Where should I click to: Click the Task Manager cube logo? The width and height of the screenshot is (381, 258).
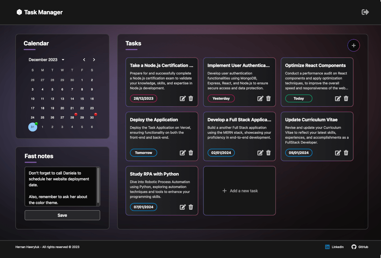coord(19,12)
